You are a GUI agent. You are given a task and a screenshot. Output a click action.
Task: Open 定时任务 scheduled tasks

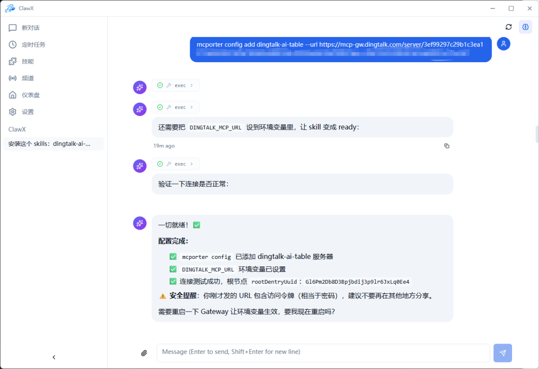pos(53,45)
